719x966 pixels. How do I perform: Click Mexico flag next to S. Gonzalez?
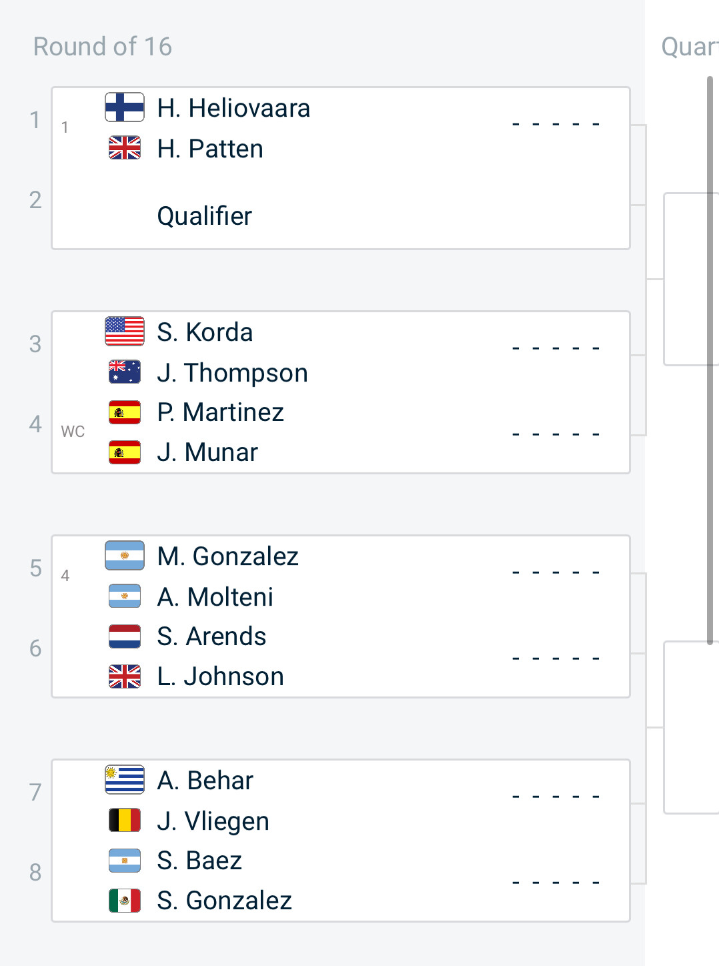125,901
